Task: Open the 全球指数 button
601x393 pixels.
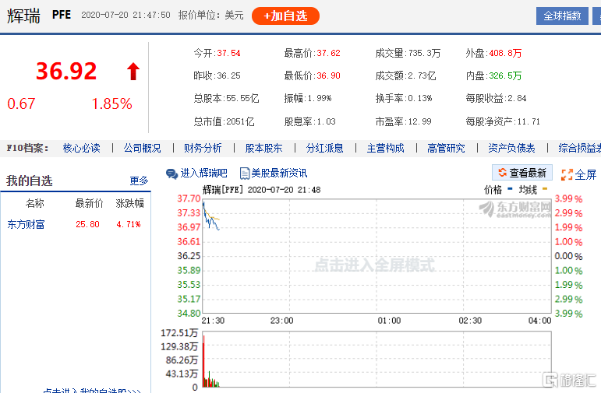Action: (562, 16)
